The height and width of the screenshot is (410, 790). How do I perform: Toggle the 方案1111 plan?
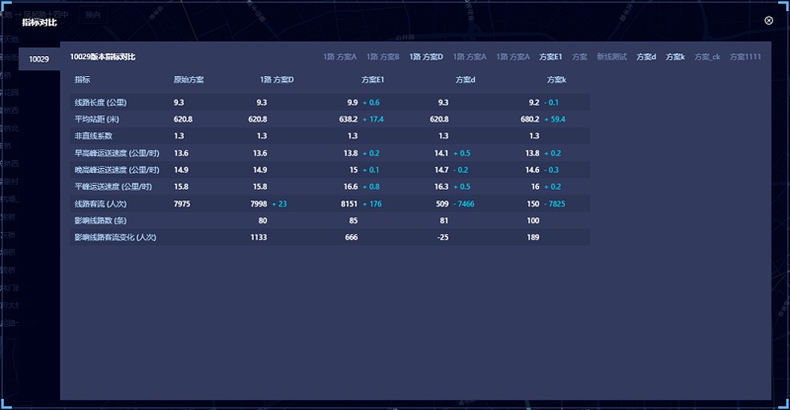click(746, 56)
